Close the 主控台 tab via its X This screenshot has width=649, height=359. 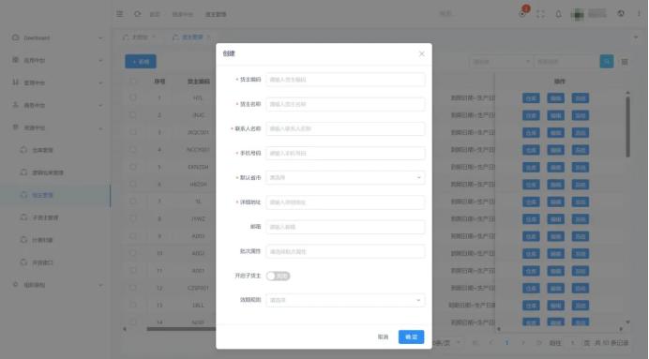154,37
